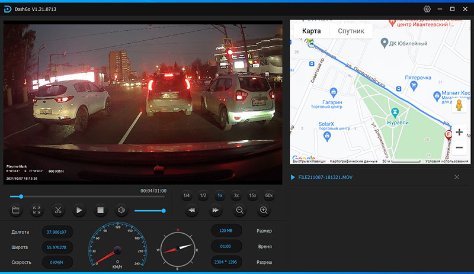
Task: Select the Карта map tab
Action: pos(312,31)
